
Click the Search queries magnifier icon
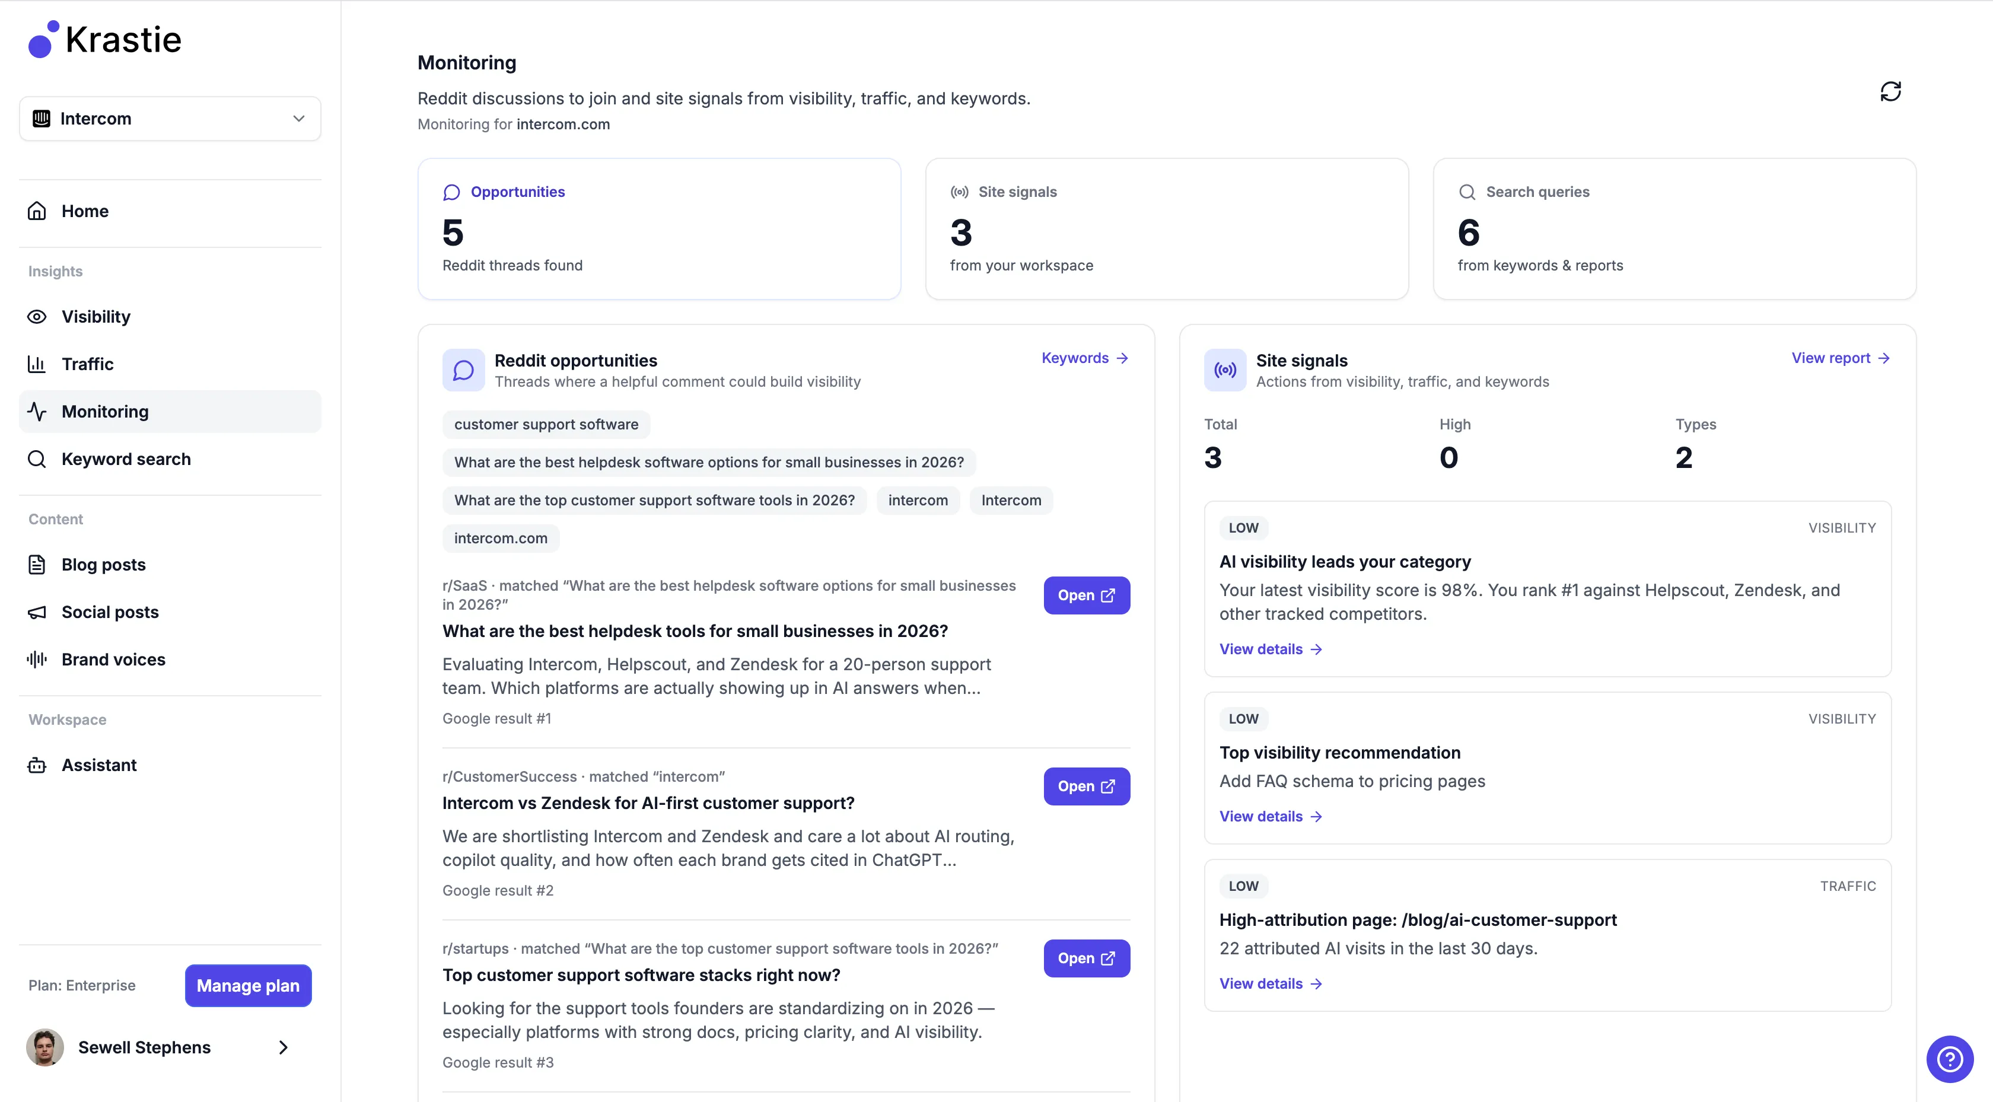point(1467,192)
